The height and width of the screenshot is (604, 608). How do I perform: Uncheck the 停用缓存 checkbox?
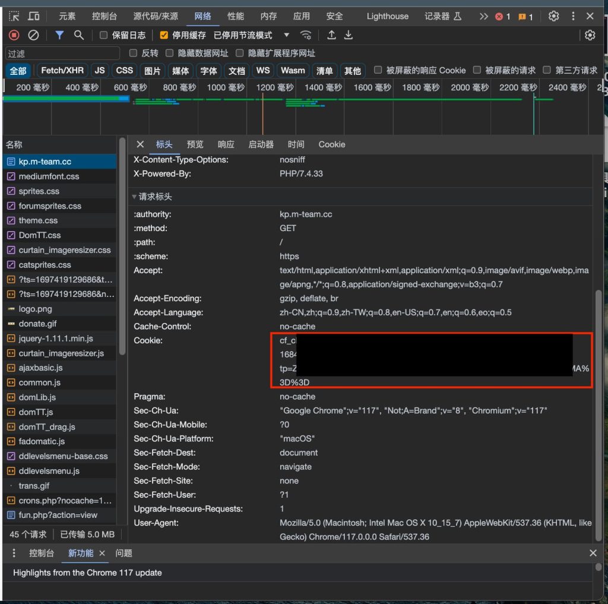[x=164, y=36]
